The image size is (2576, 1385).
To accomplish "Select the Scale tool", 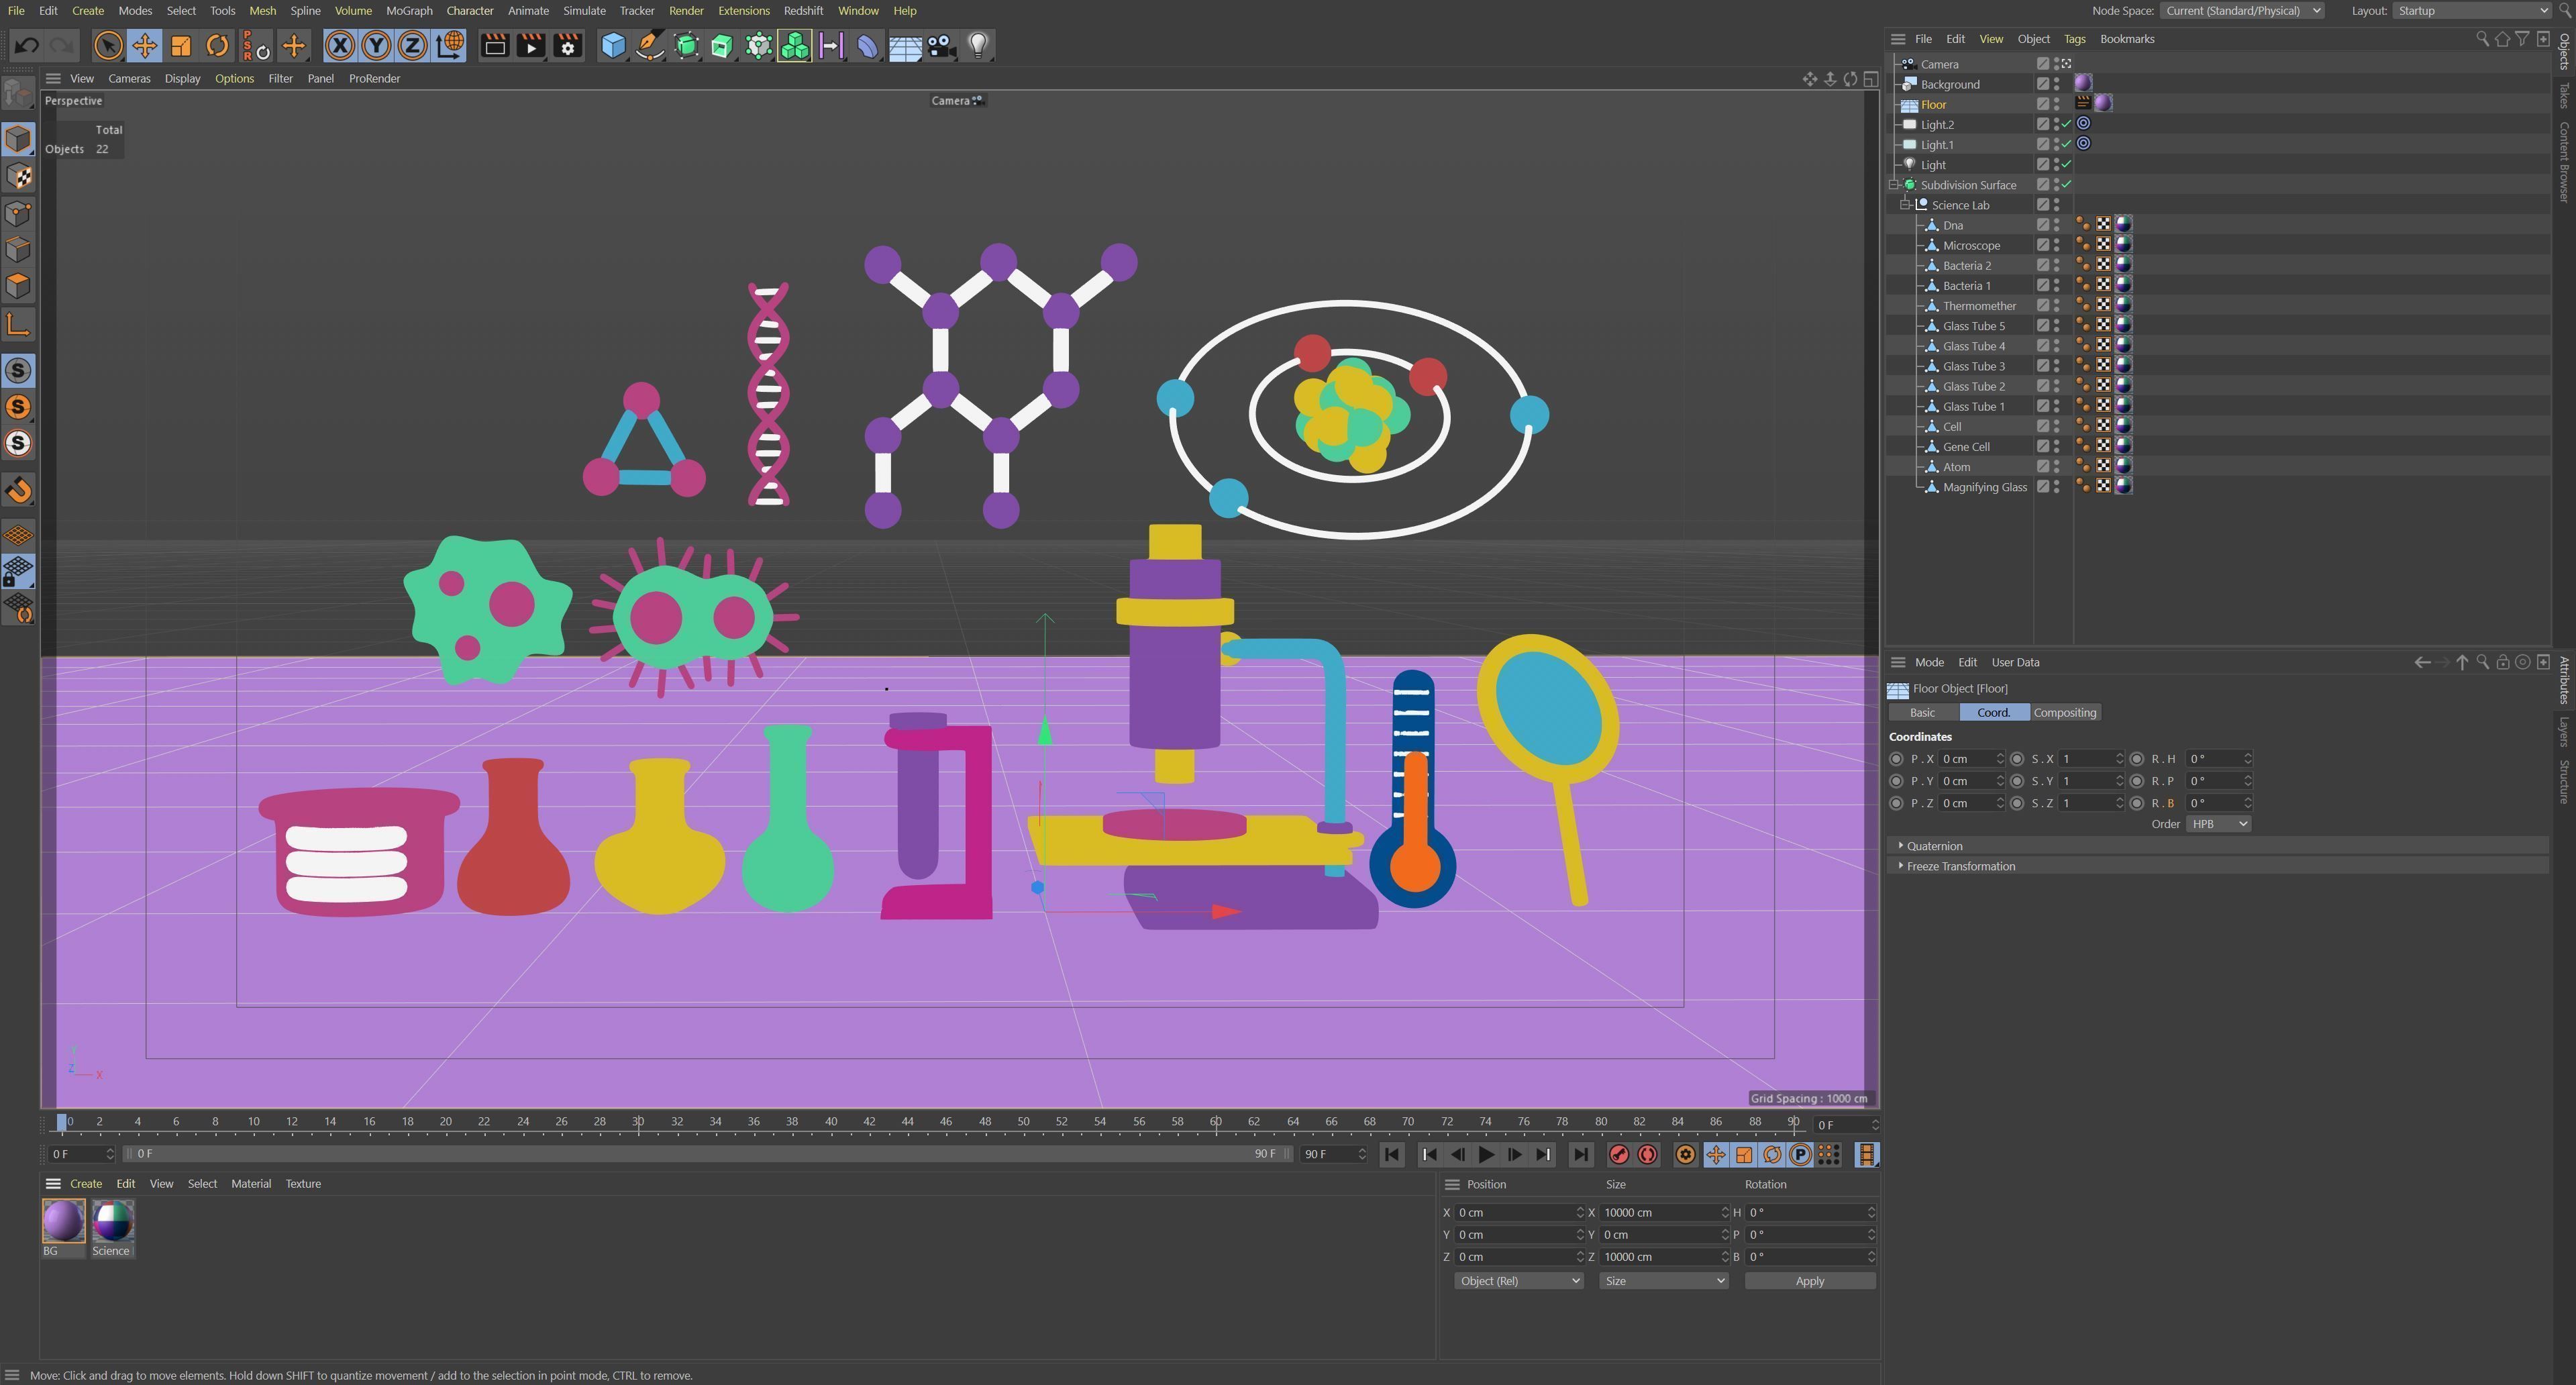I will tap(181, 45).
